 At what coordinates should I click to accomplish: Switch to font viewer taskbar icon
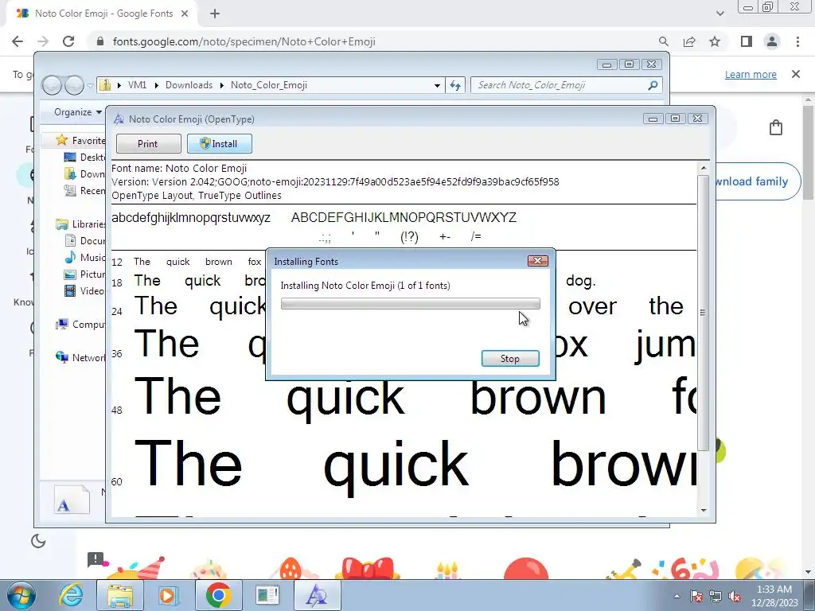click(x=317, y=595)
